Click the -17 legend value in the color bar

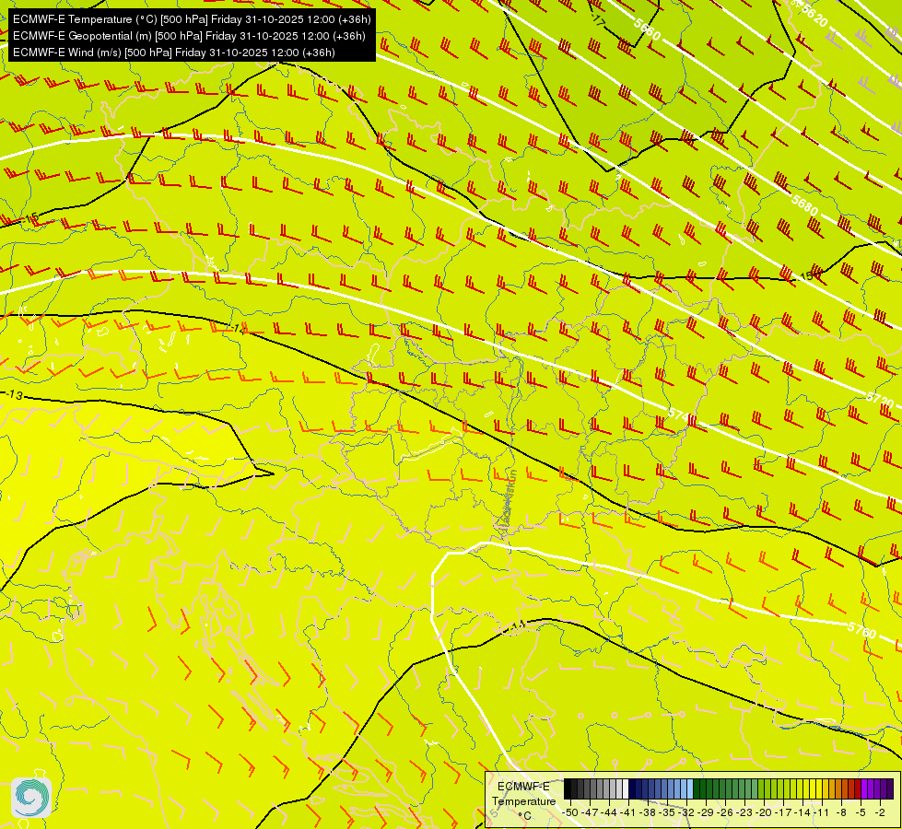(x=783, y=812)
